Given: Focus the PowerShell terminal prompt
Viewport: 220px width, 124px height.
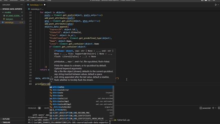Looking at the screenshot, I should (x=110, y=123).
